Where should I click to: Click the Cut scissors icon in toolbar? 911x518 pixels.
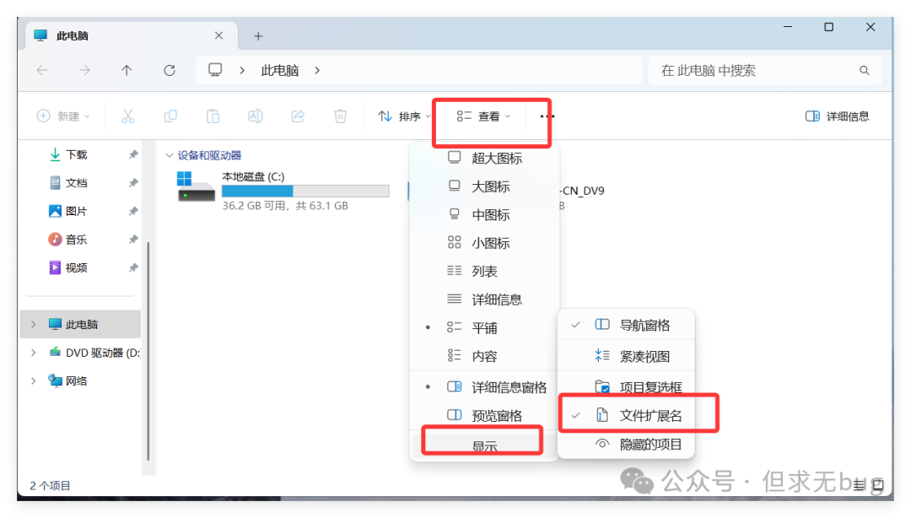tap(128, 116)
